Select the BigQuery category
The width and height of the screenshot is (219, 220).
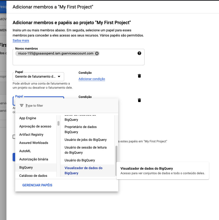36,168
